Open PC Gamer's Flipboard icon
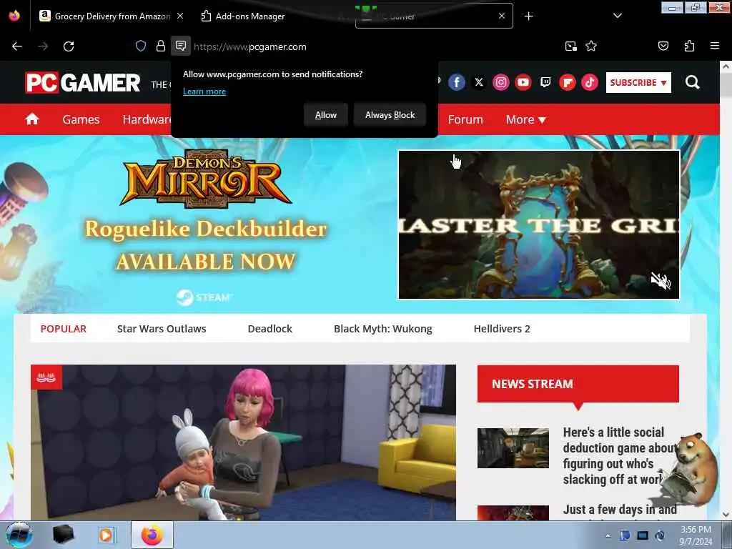 pyautogui.click(x=567, y=83)
